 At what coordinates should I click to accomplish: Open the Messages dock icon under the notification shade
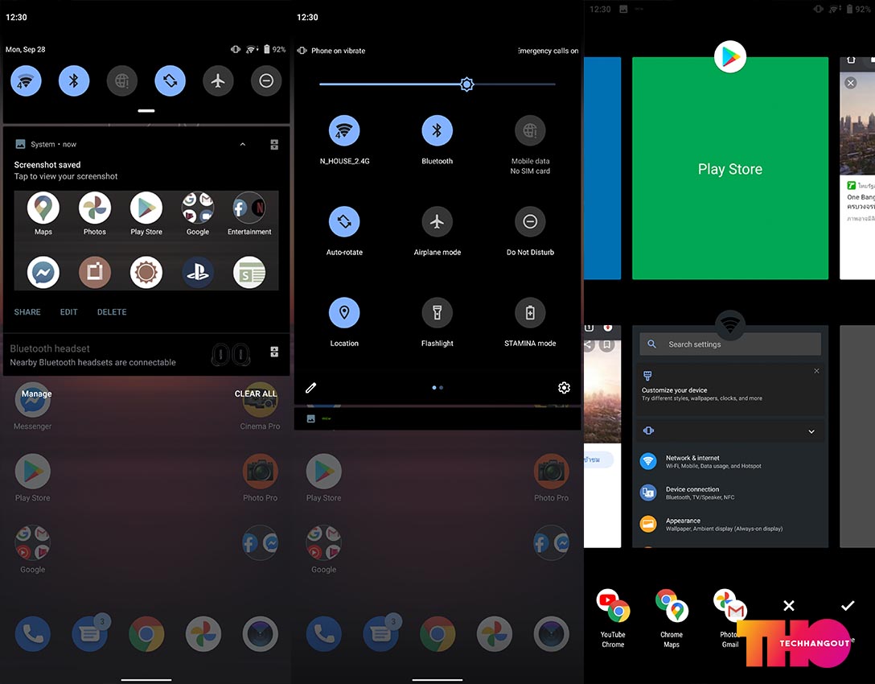(90, 634)
